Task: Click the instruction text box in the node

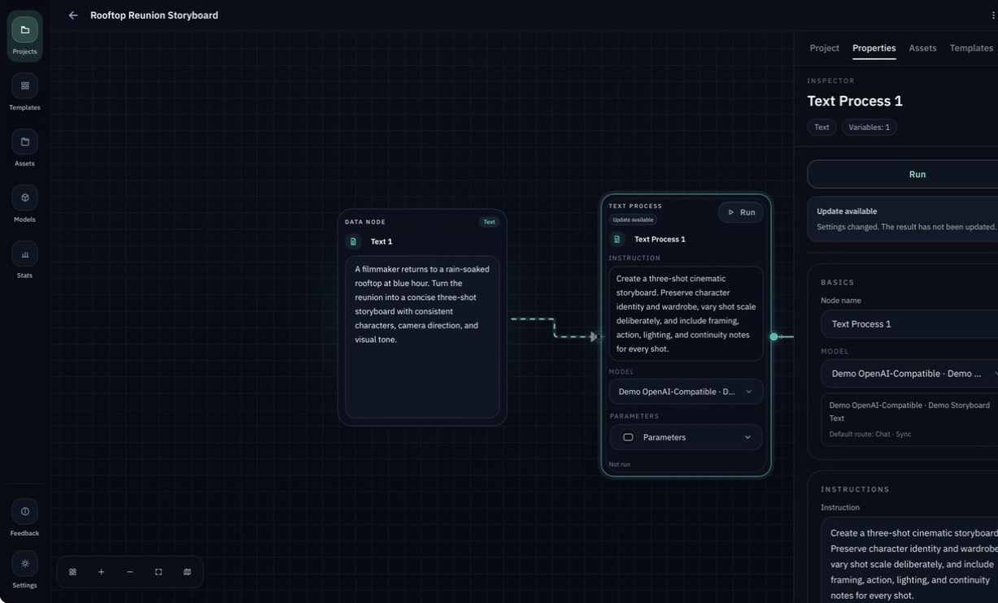Action: coord(686,313)
